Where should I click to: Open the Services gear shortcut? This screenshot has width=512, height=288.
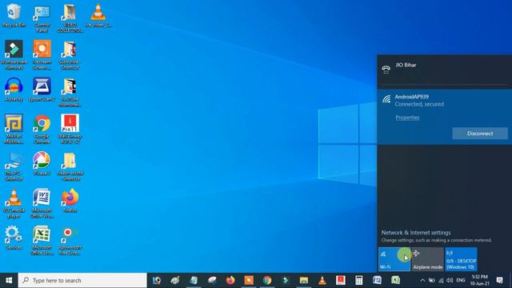pyautogui.click(x=14, y=238)
